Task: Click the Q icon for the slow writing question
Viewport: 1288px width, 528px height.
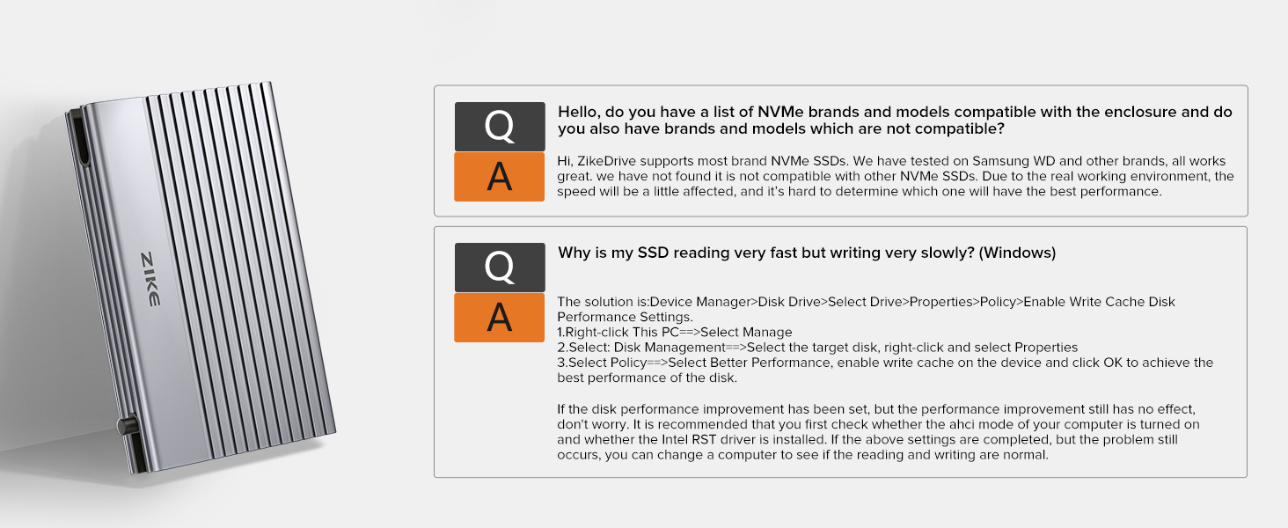Action: 499,268
